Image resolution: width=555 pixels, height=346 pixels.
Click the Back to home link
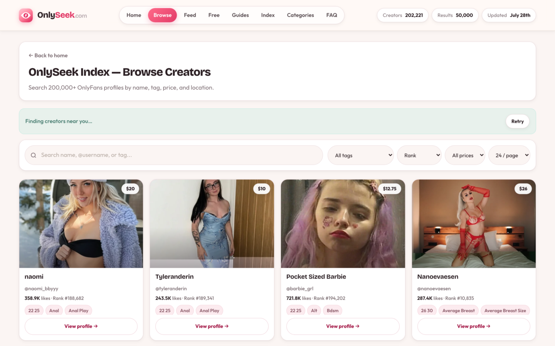click(x=48, y=55)
